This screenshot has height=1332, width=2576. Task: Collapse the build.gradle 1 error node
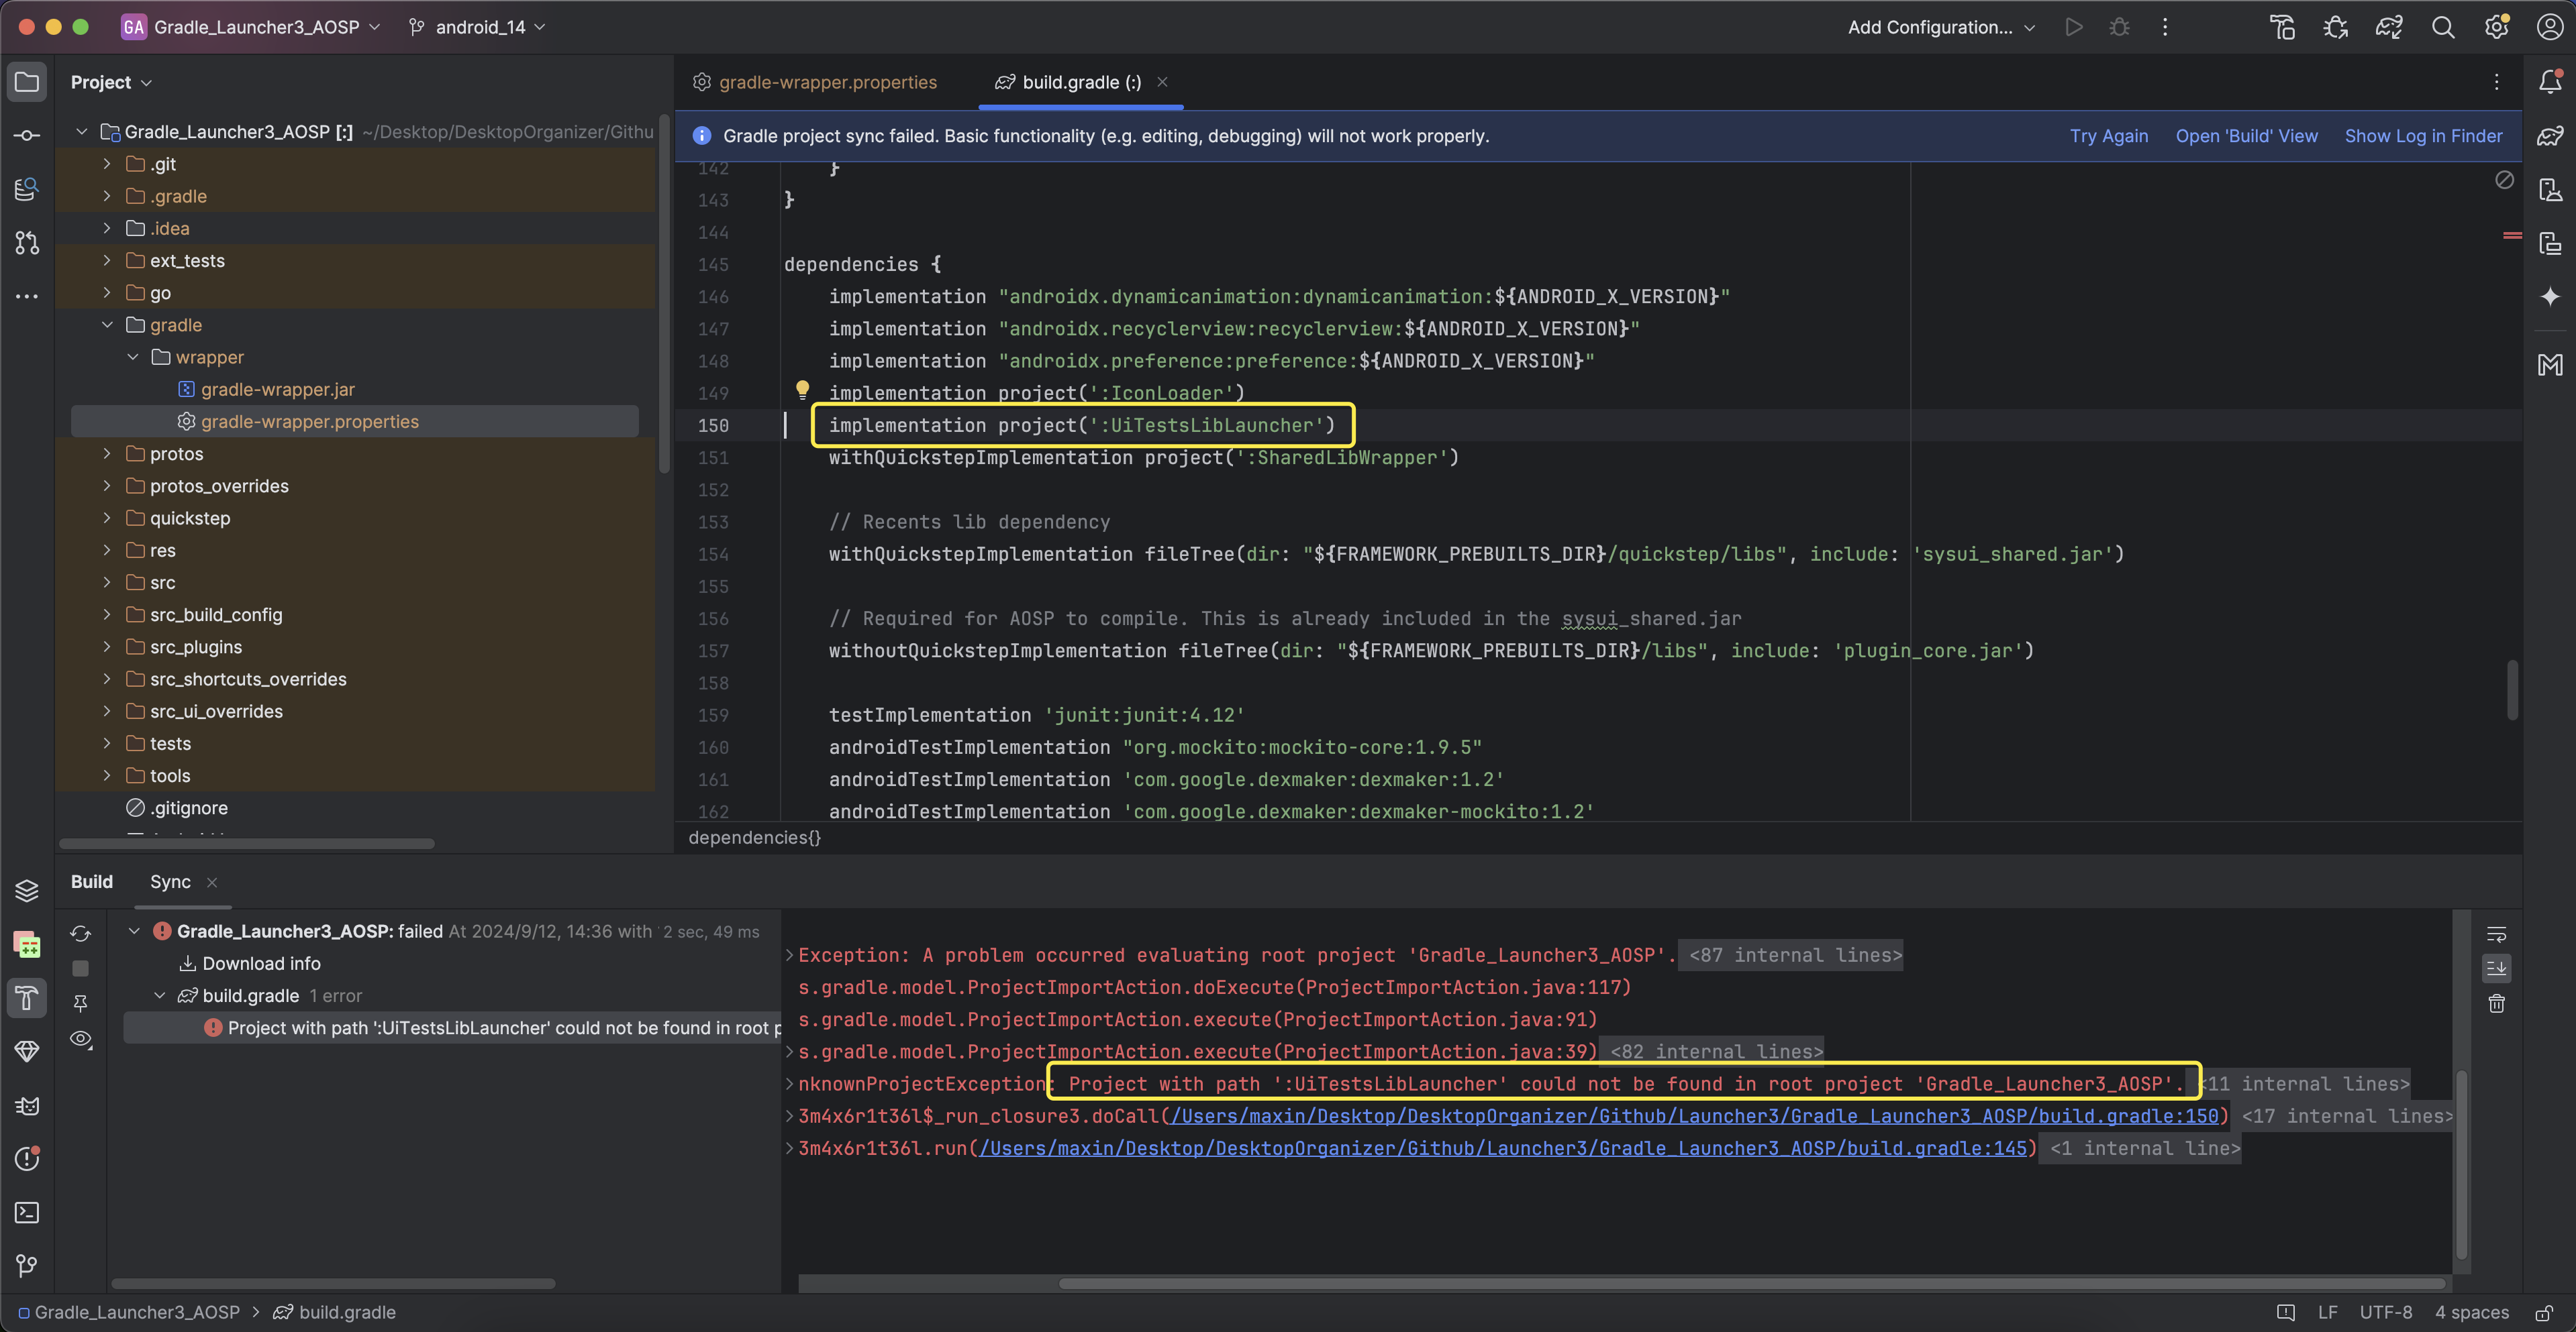[159, 995]
